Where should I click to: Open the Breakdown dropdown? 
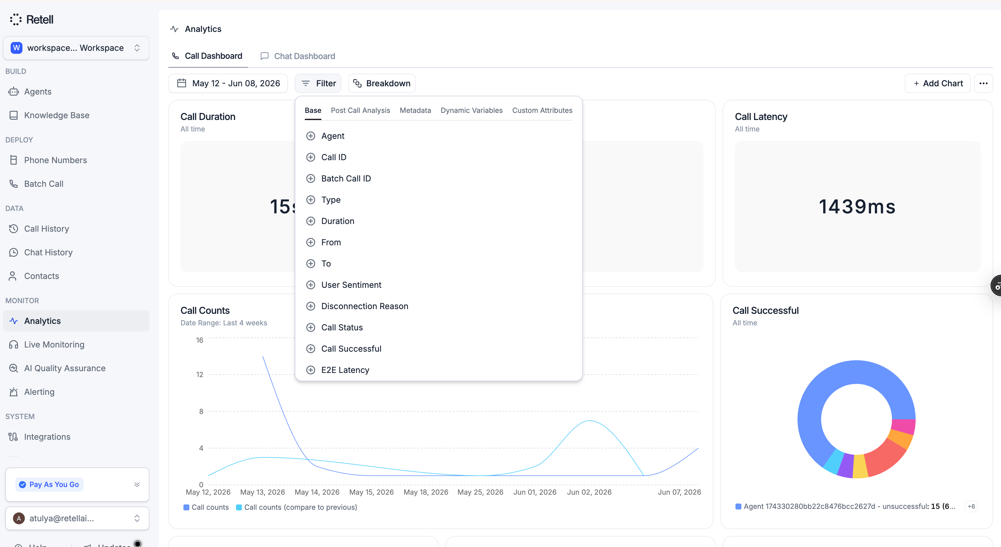[x=382, y=83]
